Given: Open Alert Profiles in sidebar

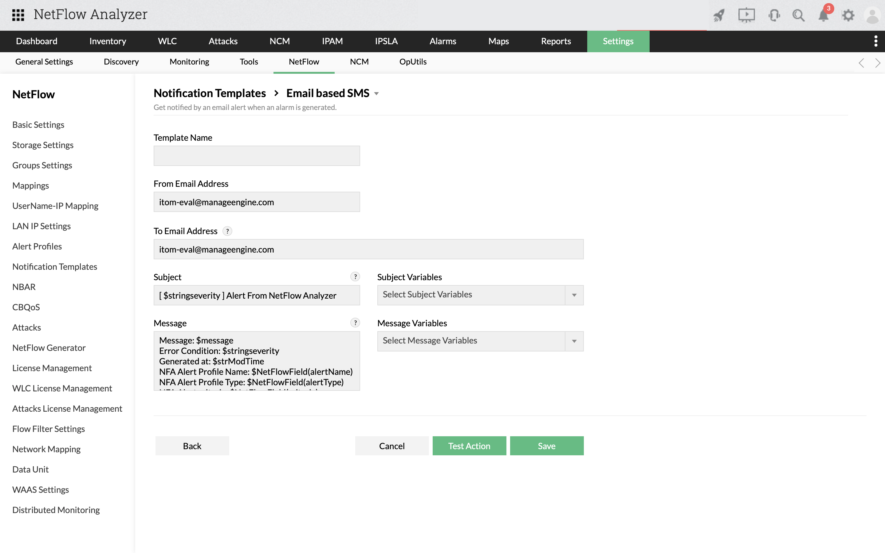Looking at the screenshot, I should (37, 246).
